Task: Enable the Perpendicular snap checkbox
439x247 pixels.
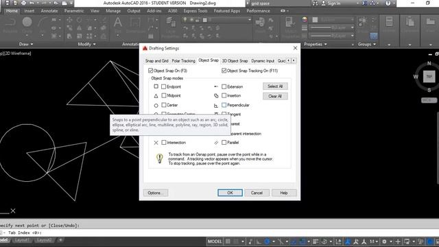Action: click(224, 105)
